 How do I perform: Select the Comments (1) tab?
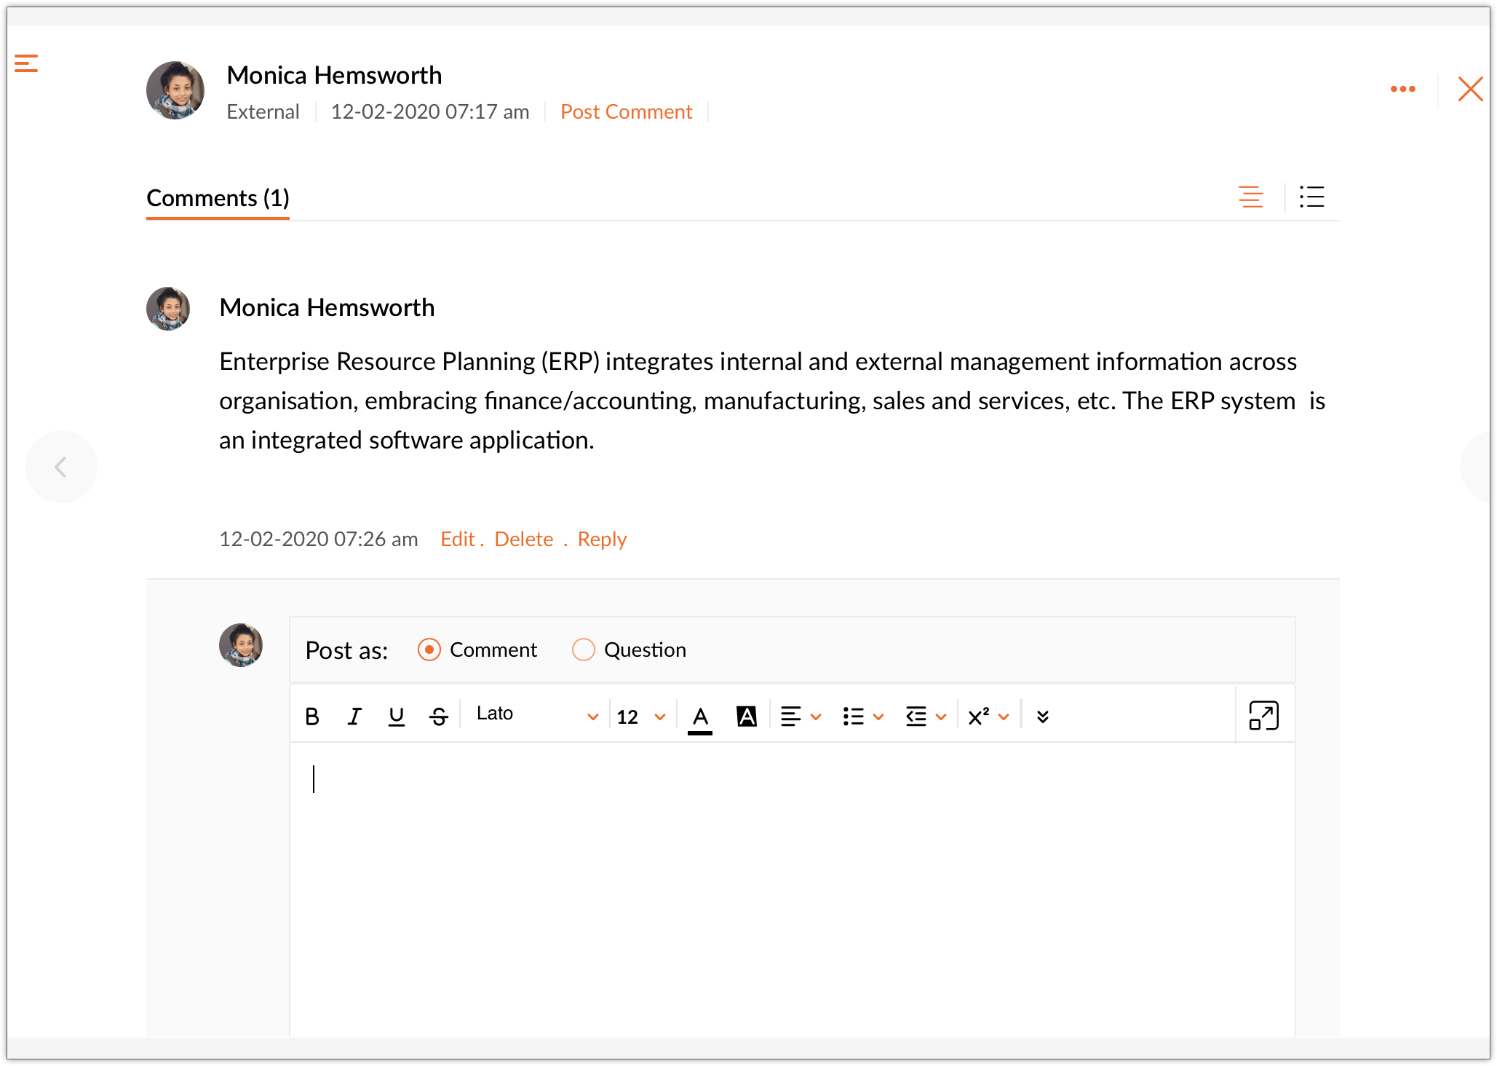click(218, 198)
